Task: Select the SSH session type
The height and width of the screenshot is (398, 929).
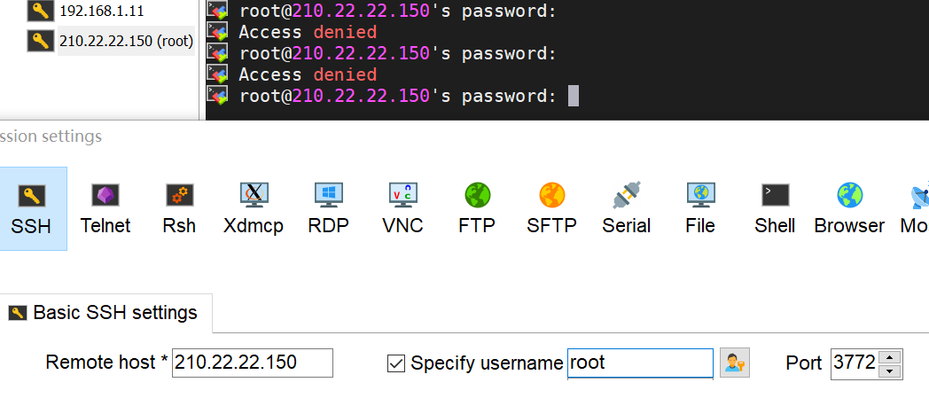Action: tap(31, 208)
